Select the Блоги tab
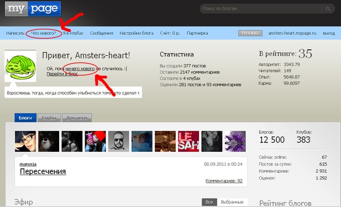This screenshot has height=207, width=341. coord(25,118)
